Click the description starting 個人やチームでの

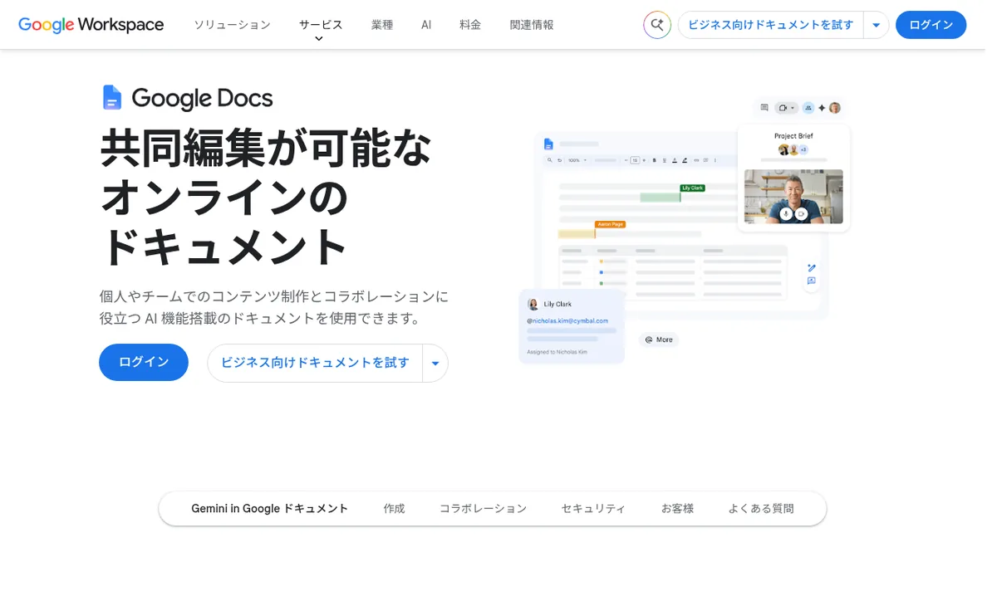[x=274, y=307]
